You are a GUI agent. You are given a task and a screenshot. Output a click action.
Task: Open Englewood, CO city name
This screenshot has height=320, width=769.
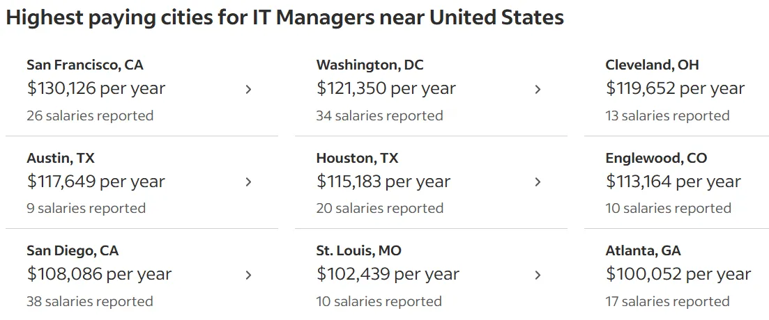click(656, 158)
